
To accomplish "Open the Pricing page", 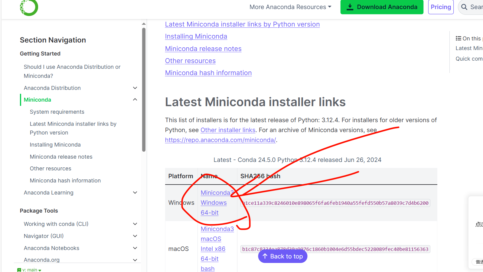I will pyautogui.click(x=441, y=7).
